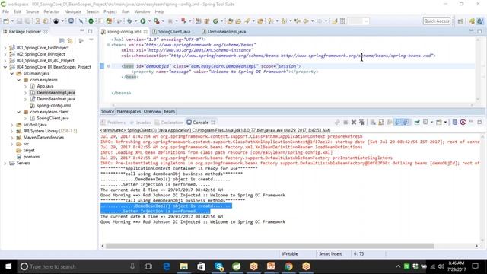Click the Pin Console icon
Image resolution: width=487 pixels, height=274 pixels.
417,123
